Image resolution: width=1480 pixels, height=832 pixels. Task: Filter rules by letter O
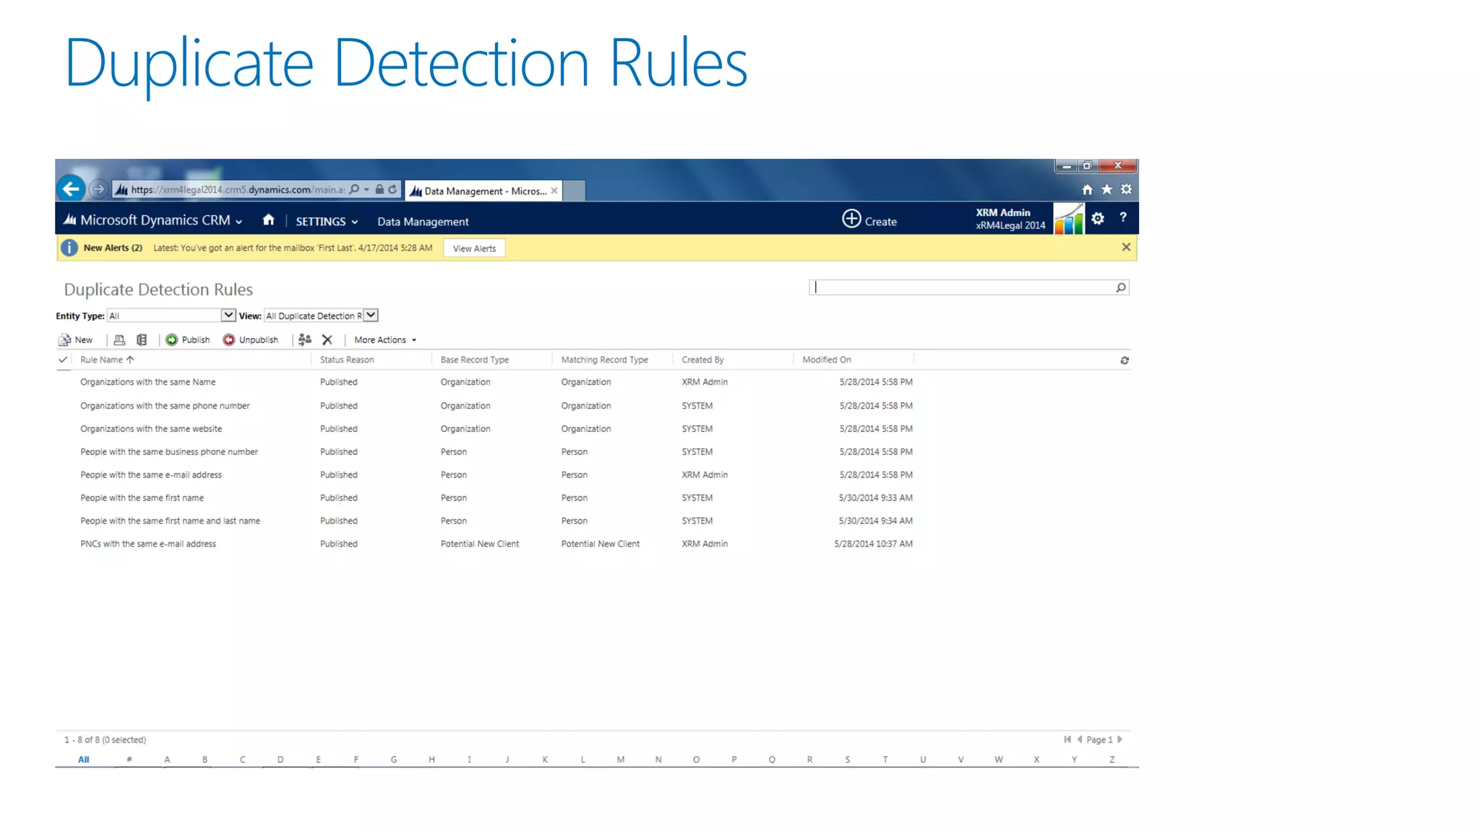[696, 760]
